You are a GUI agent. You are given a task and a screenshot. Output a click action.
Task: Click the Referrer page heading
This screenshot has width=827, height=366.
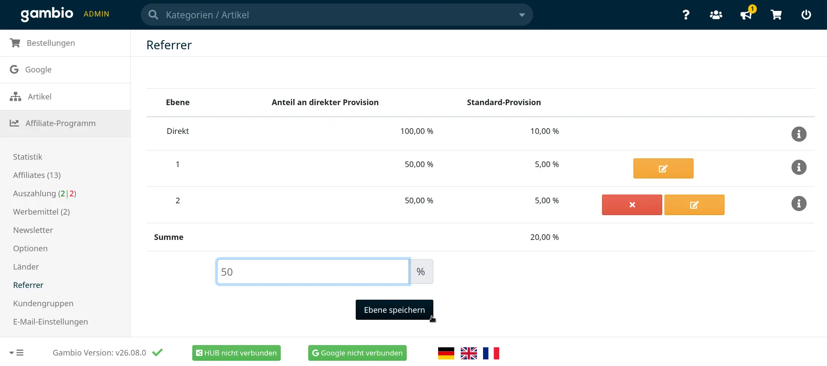coord(169,45)
